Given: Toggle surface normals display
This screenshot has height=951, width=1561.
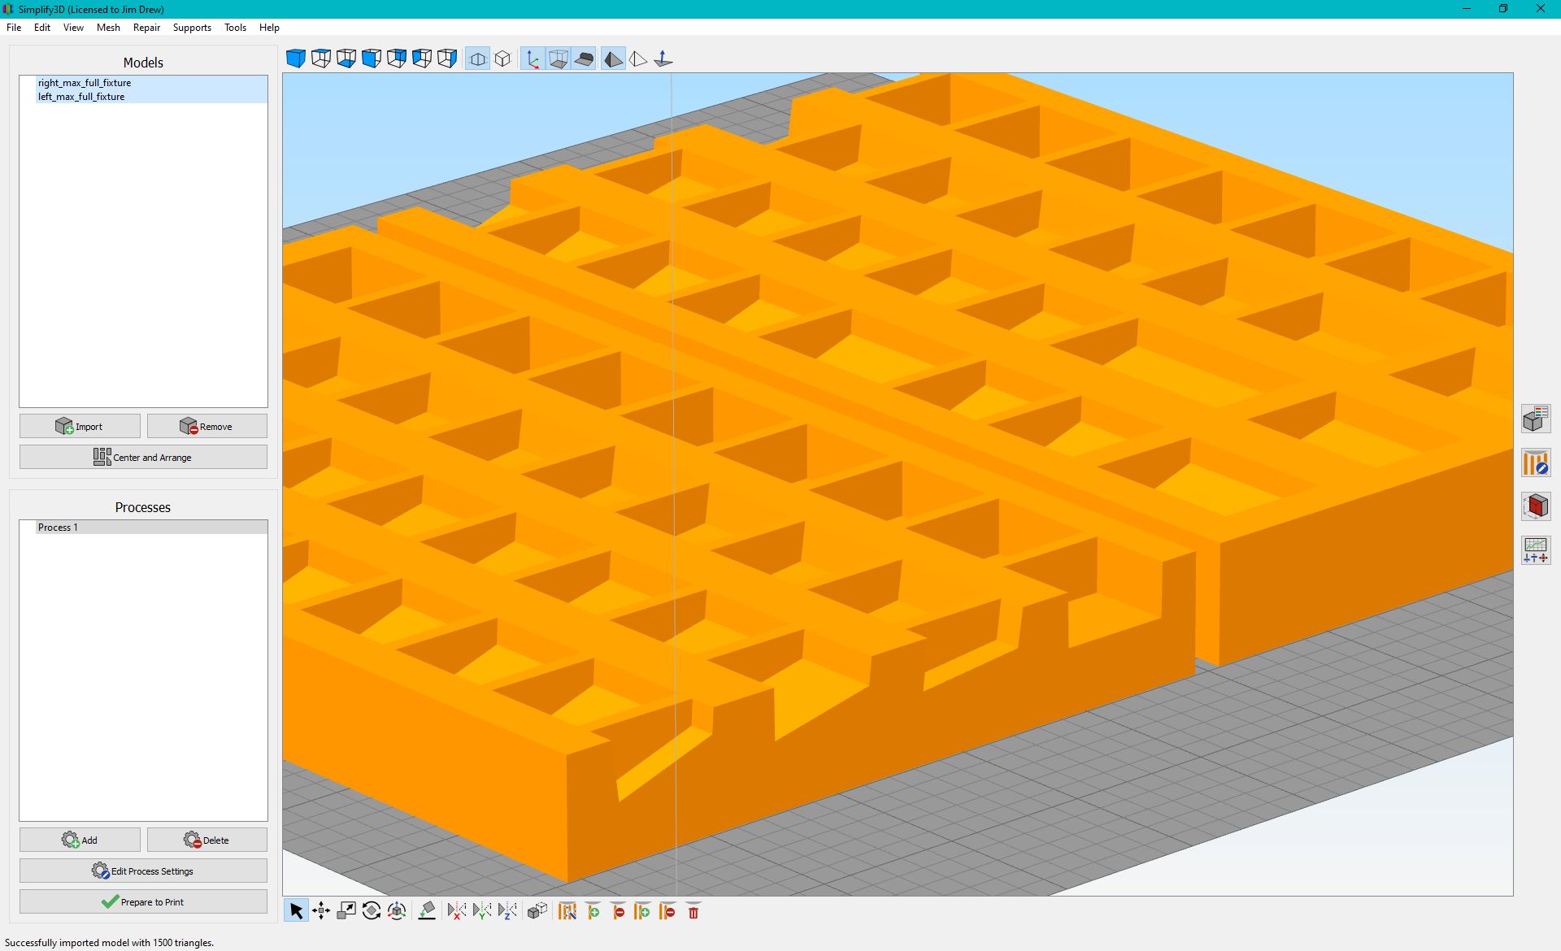Looking at the screenshot, I should point(663,59).
